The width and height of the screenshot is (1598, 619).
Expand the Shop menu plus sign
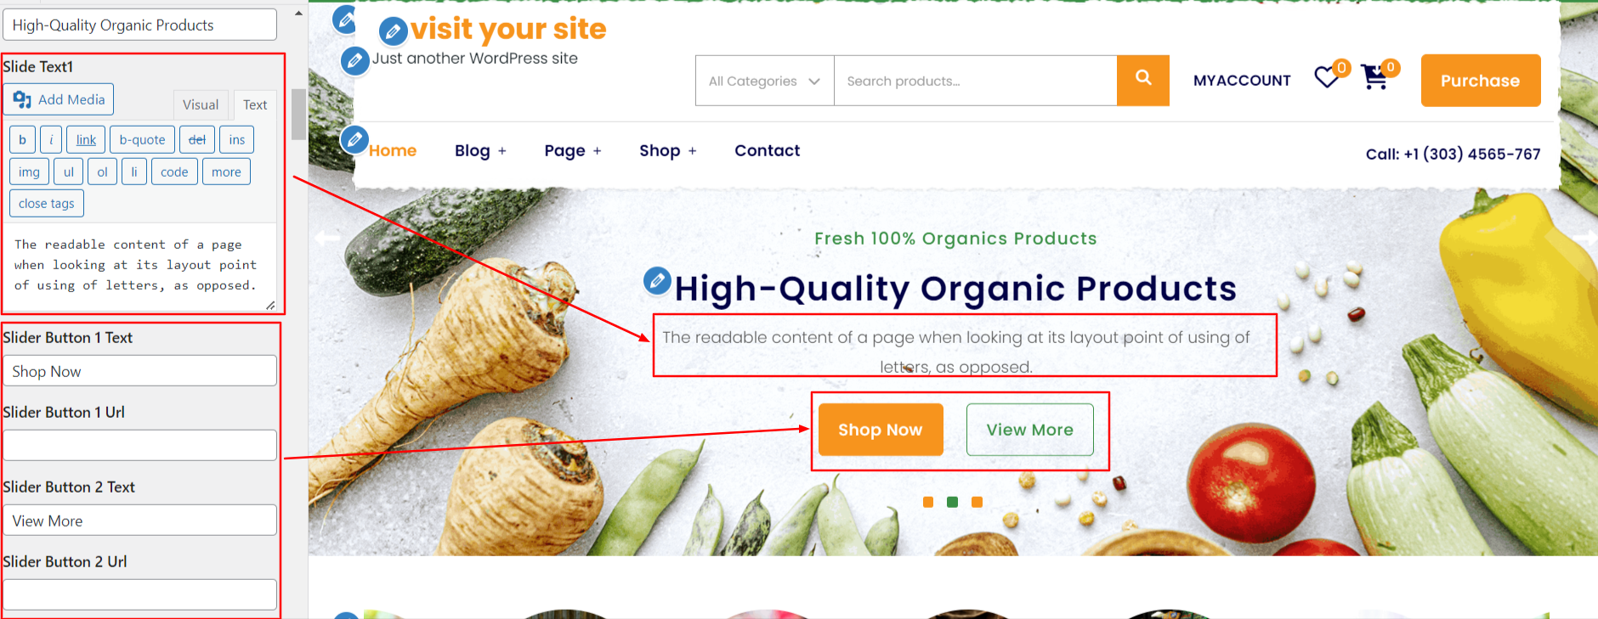tap(693, 151)
